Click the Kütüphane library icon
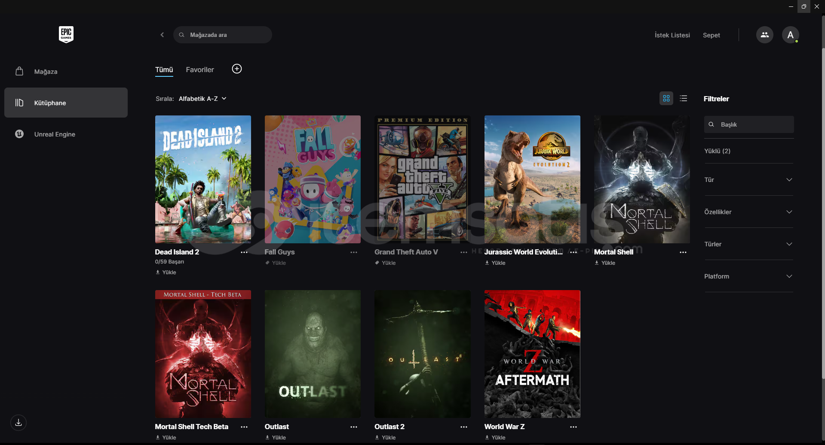Viewport: 825px width, 445px height. click(19, 103)
